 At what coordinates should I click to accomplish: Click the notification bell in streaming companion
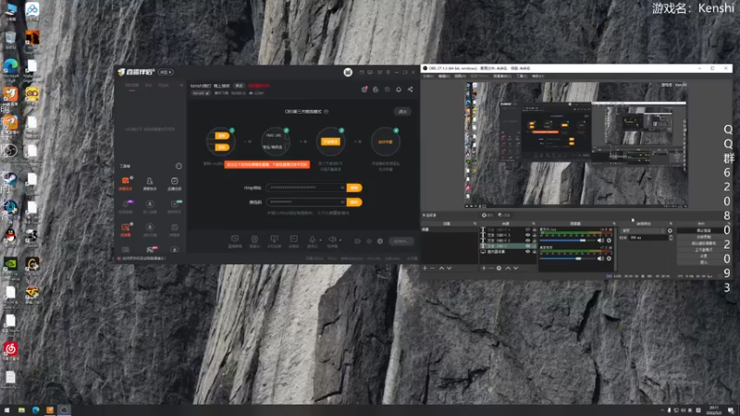click(x=399, y=89)
